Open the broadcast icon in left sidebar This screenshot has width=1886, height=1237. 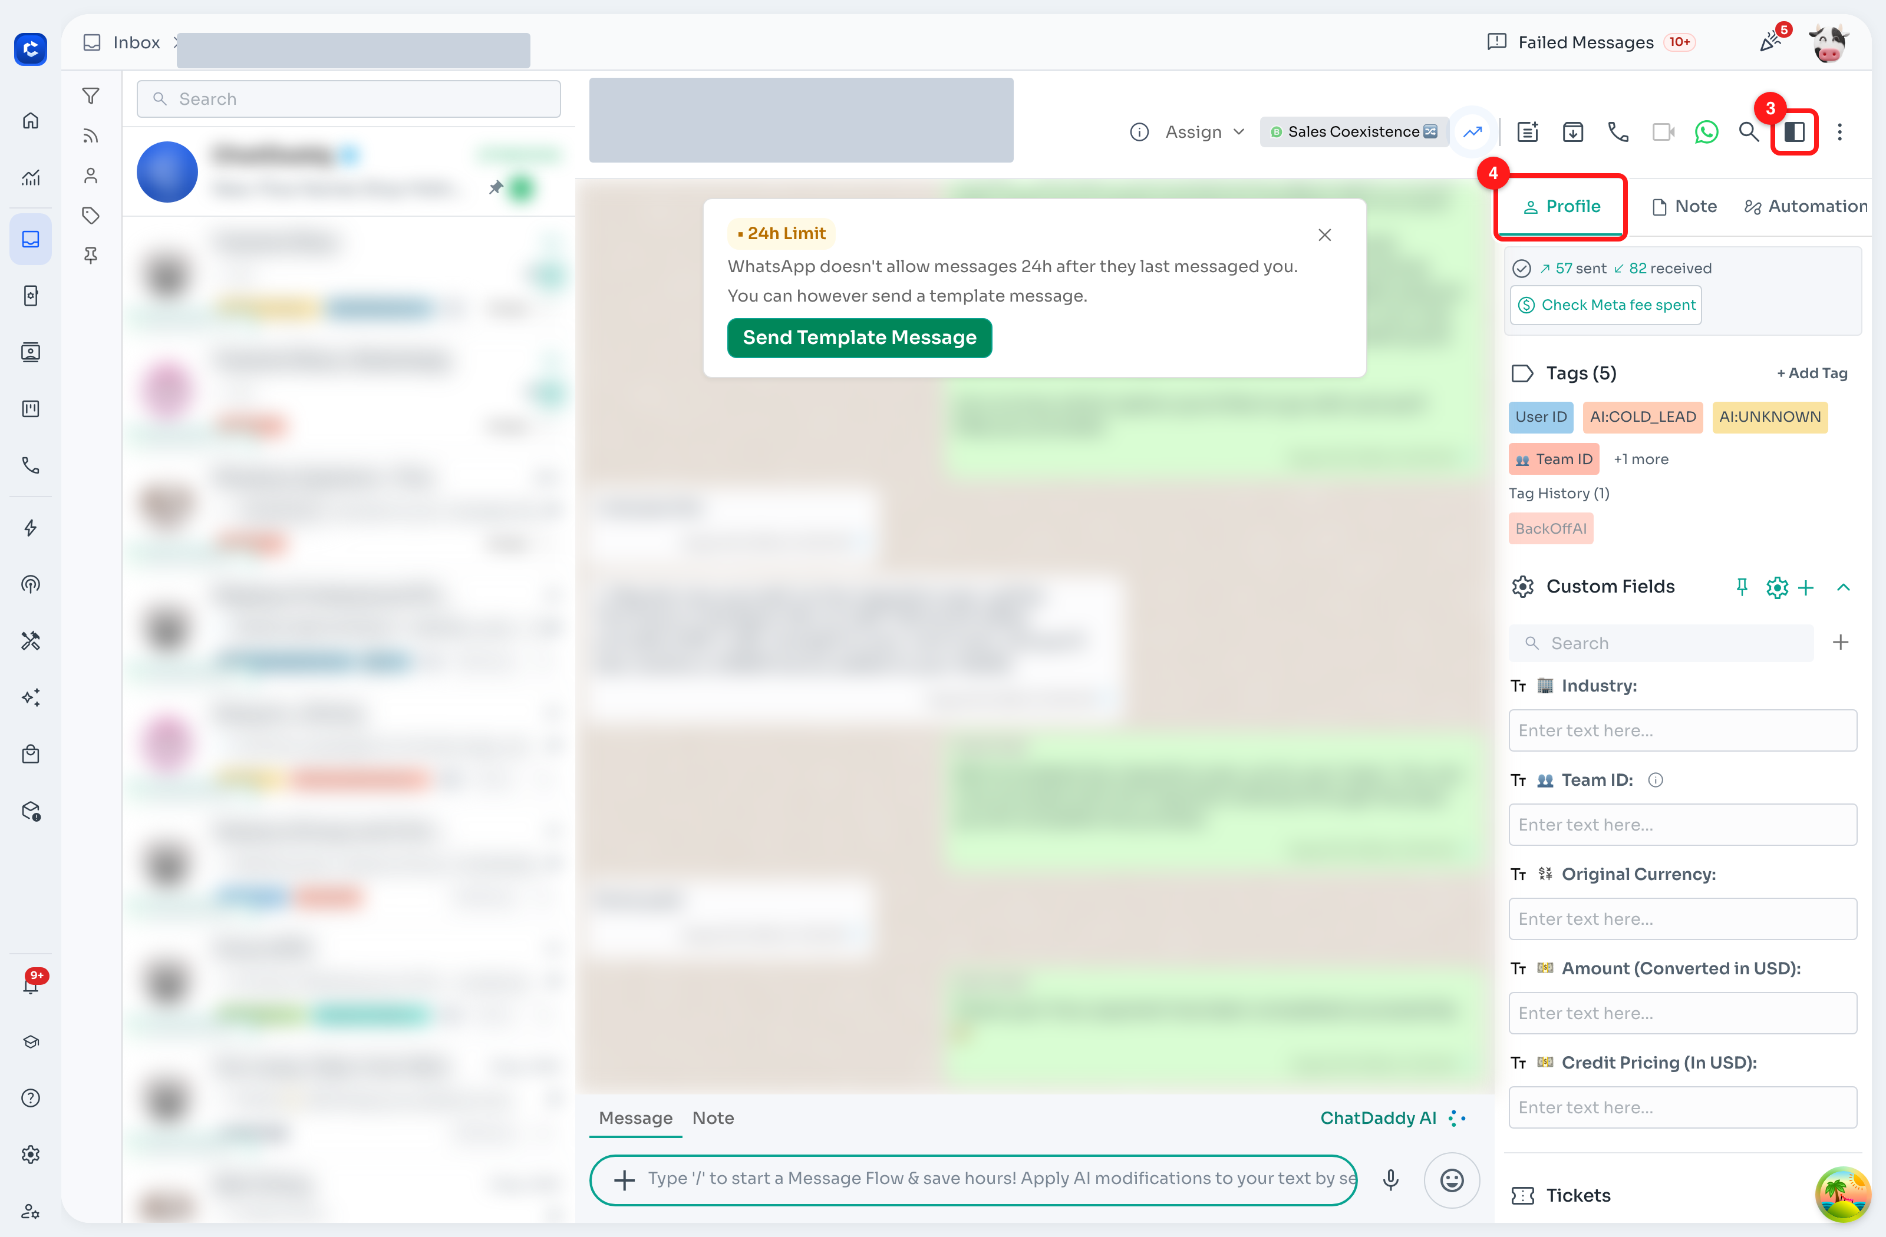31,584
